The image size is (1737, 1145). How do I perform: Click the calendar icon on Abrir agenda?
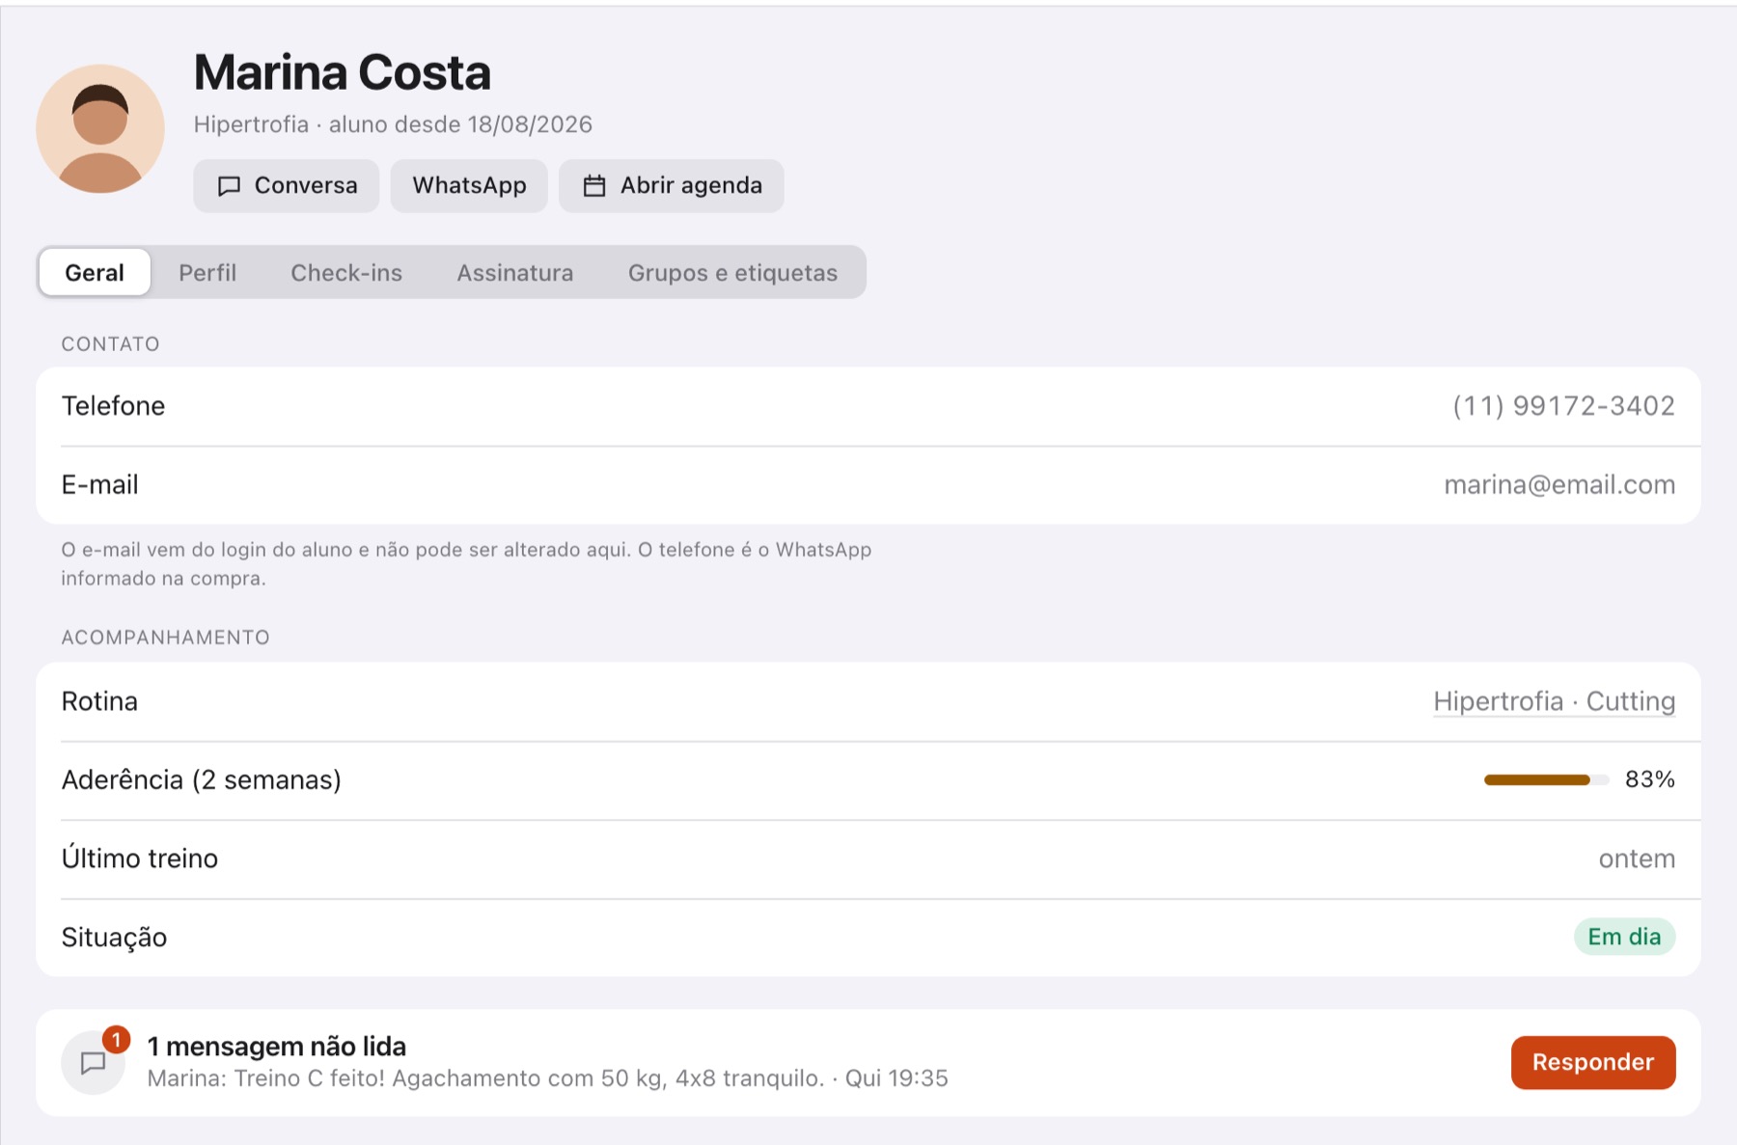(x=594, y=186)
